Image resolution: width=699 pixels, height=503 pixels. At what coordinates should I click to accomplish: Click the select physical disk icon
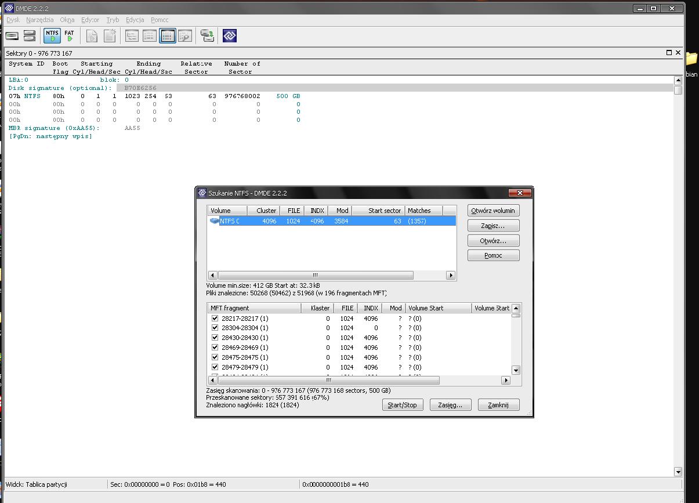[x=12, y=36]
